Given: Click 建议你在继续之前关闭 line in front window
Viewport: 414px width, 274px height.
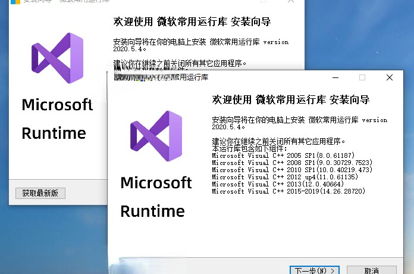Looking at the screenshot, I should pyautogui.click(x=278, y=142).
